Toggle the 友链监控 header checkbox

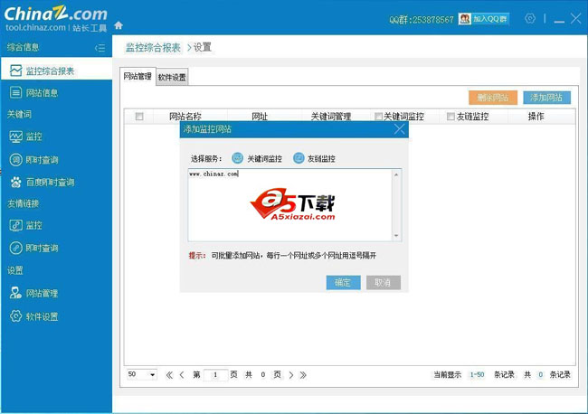pos(450,117)
